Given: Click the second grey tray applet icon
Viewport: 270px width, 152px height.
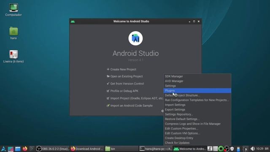Looking at the screenshot, I should pos(215,149).
